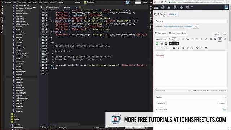Click the Decrease indent icon
Screen dimensions: 231x130
click(188, 48)
